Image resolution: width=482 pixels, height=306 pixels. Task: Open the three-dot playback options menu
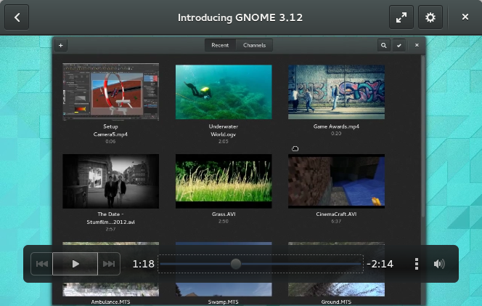pyautogui.click(x=417, y=264)
